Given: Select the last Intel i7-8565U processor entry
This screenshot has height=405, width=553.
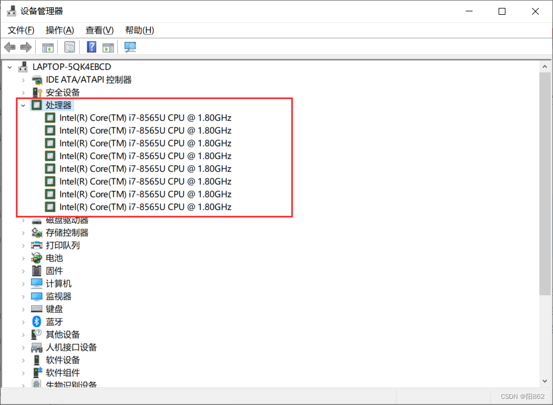Looking at the screenshot, I should pos(145,207).
